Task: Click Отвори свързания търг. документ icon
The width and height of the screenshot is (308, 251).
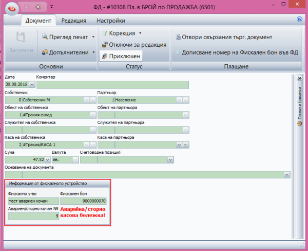Action: (178, 37)
